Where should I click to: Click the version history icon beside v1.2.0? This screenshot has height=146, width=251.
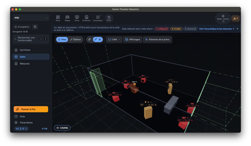coord(26,128)
